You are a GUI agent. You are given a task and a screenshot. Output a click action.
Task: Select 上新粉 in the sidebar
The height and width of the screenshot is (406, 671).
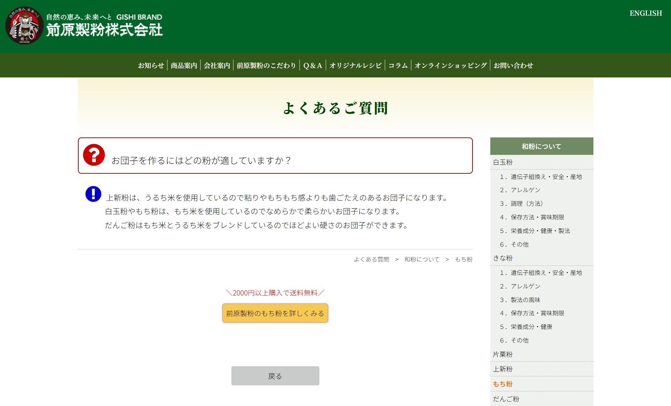coord(503,369)
